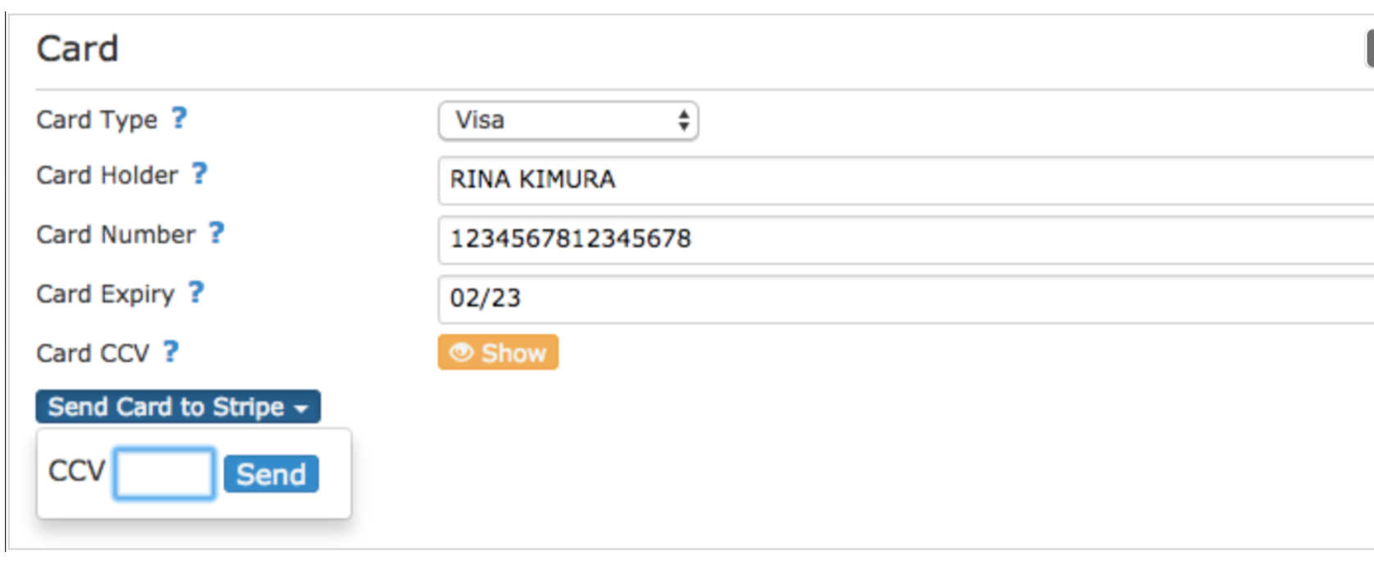Click the CCV label in the popup
Screen dimensions: 1374x570
click(x=76, y=472)
